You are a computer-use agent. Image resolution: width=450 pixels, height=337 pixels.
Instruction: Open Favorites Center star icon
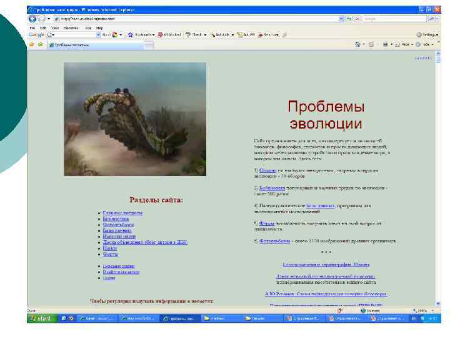(x=32, y=45)
